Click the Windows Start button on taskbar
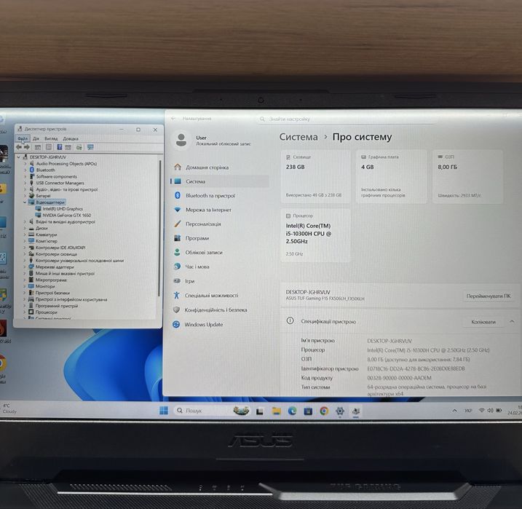 click(164, 411)
